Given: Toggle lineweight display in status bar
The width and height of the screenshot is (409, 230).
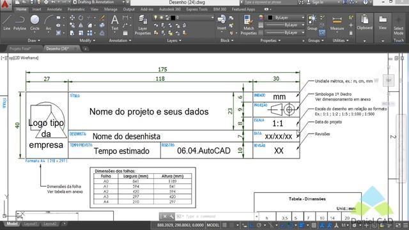Looking at the screenshot, I should click(302, 225).
